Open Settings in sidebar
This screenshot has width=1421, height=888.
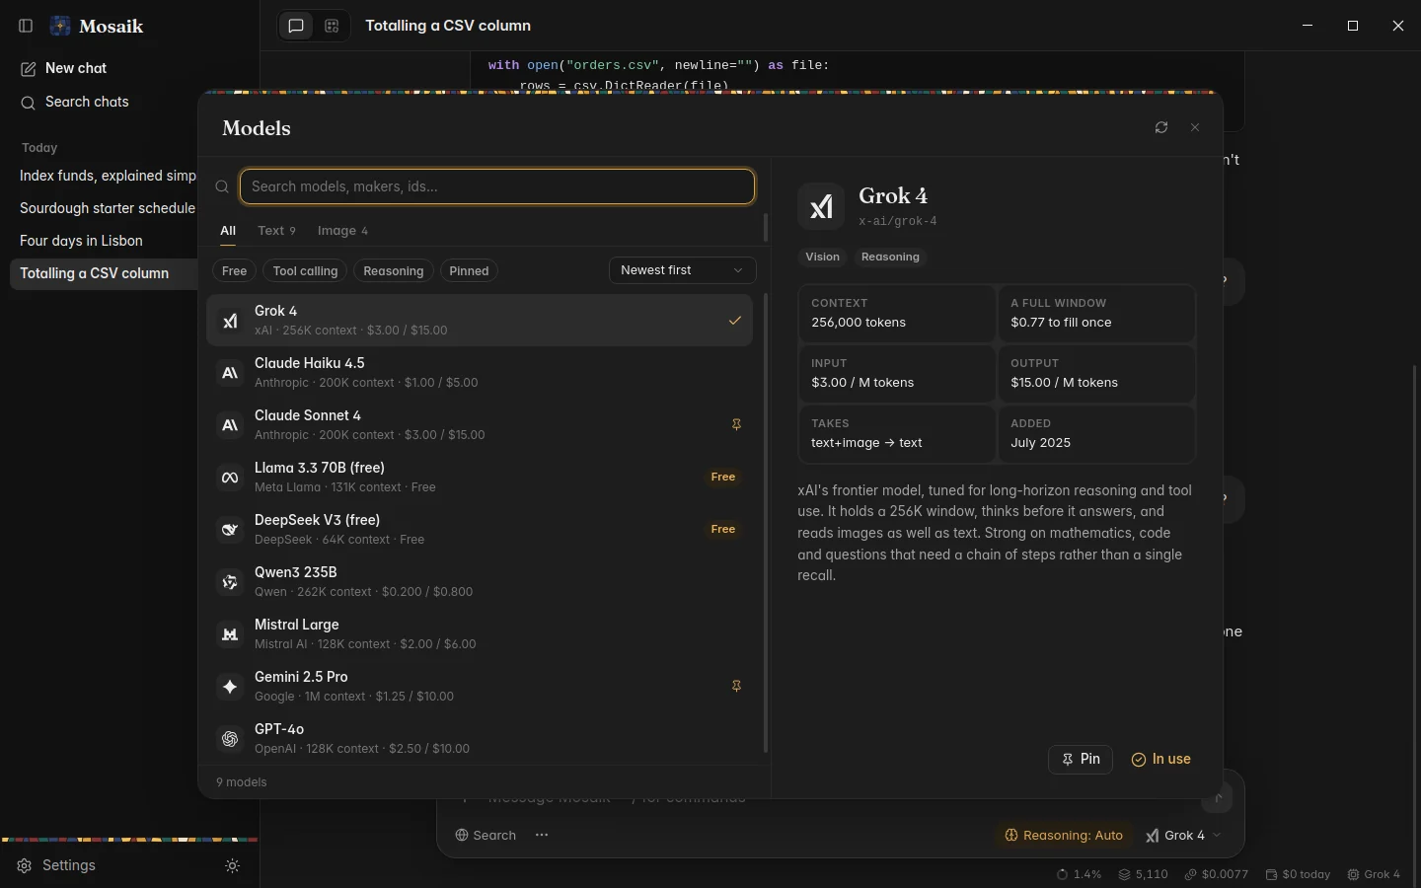[57, 865]
